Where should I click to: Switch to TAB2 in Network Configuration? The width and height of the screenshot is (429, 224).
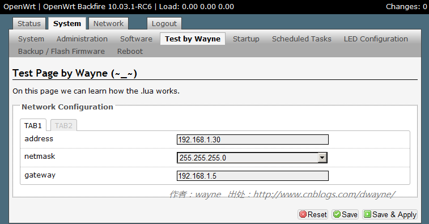[x=63, y=125]
